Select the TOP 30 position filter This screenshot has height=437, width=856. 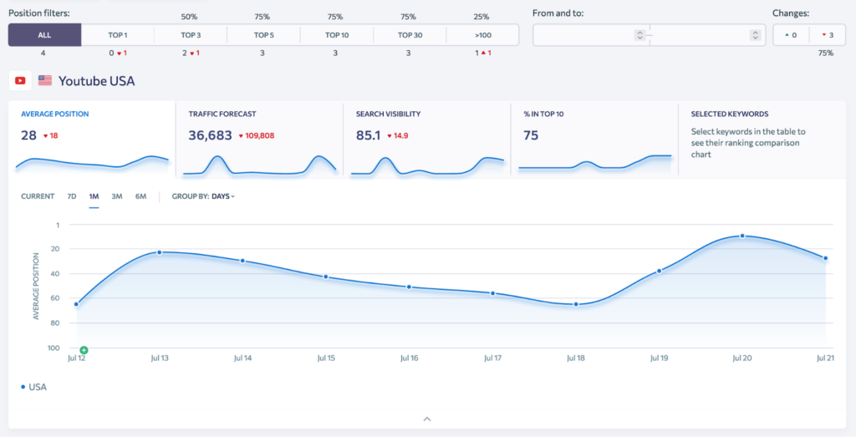pyautogui.click(x=410, y=35)
